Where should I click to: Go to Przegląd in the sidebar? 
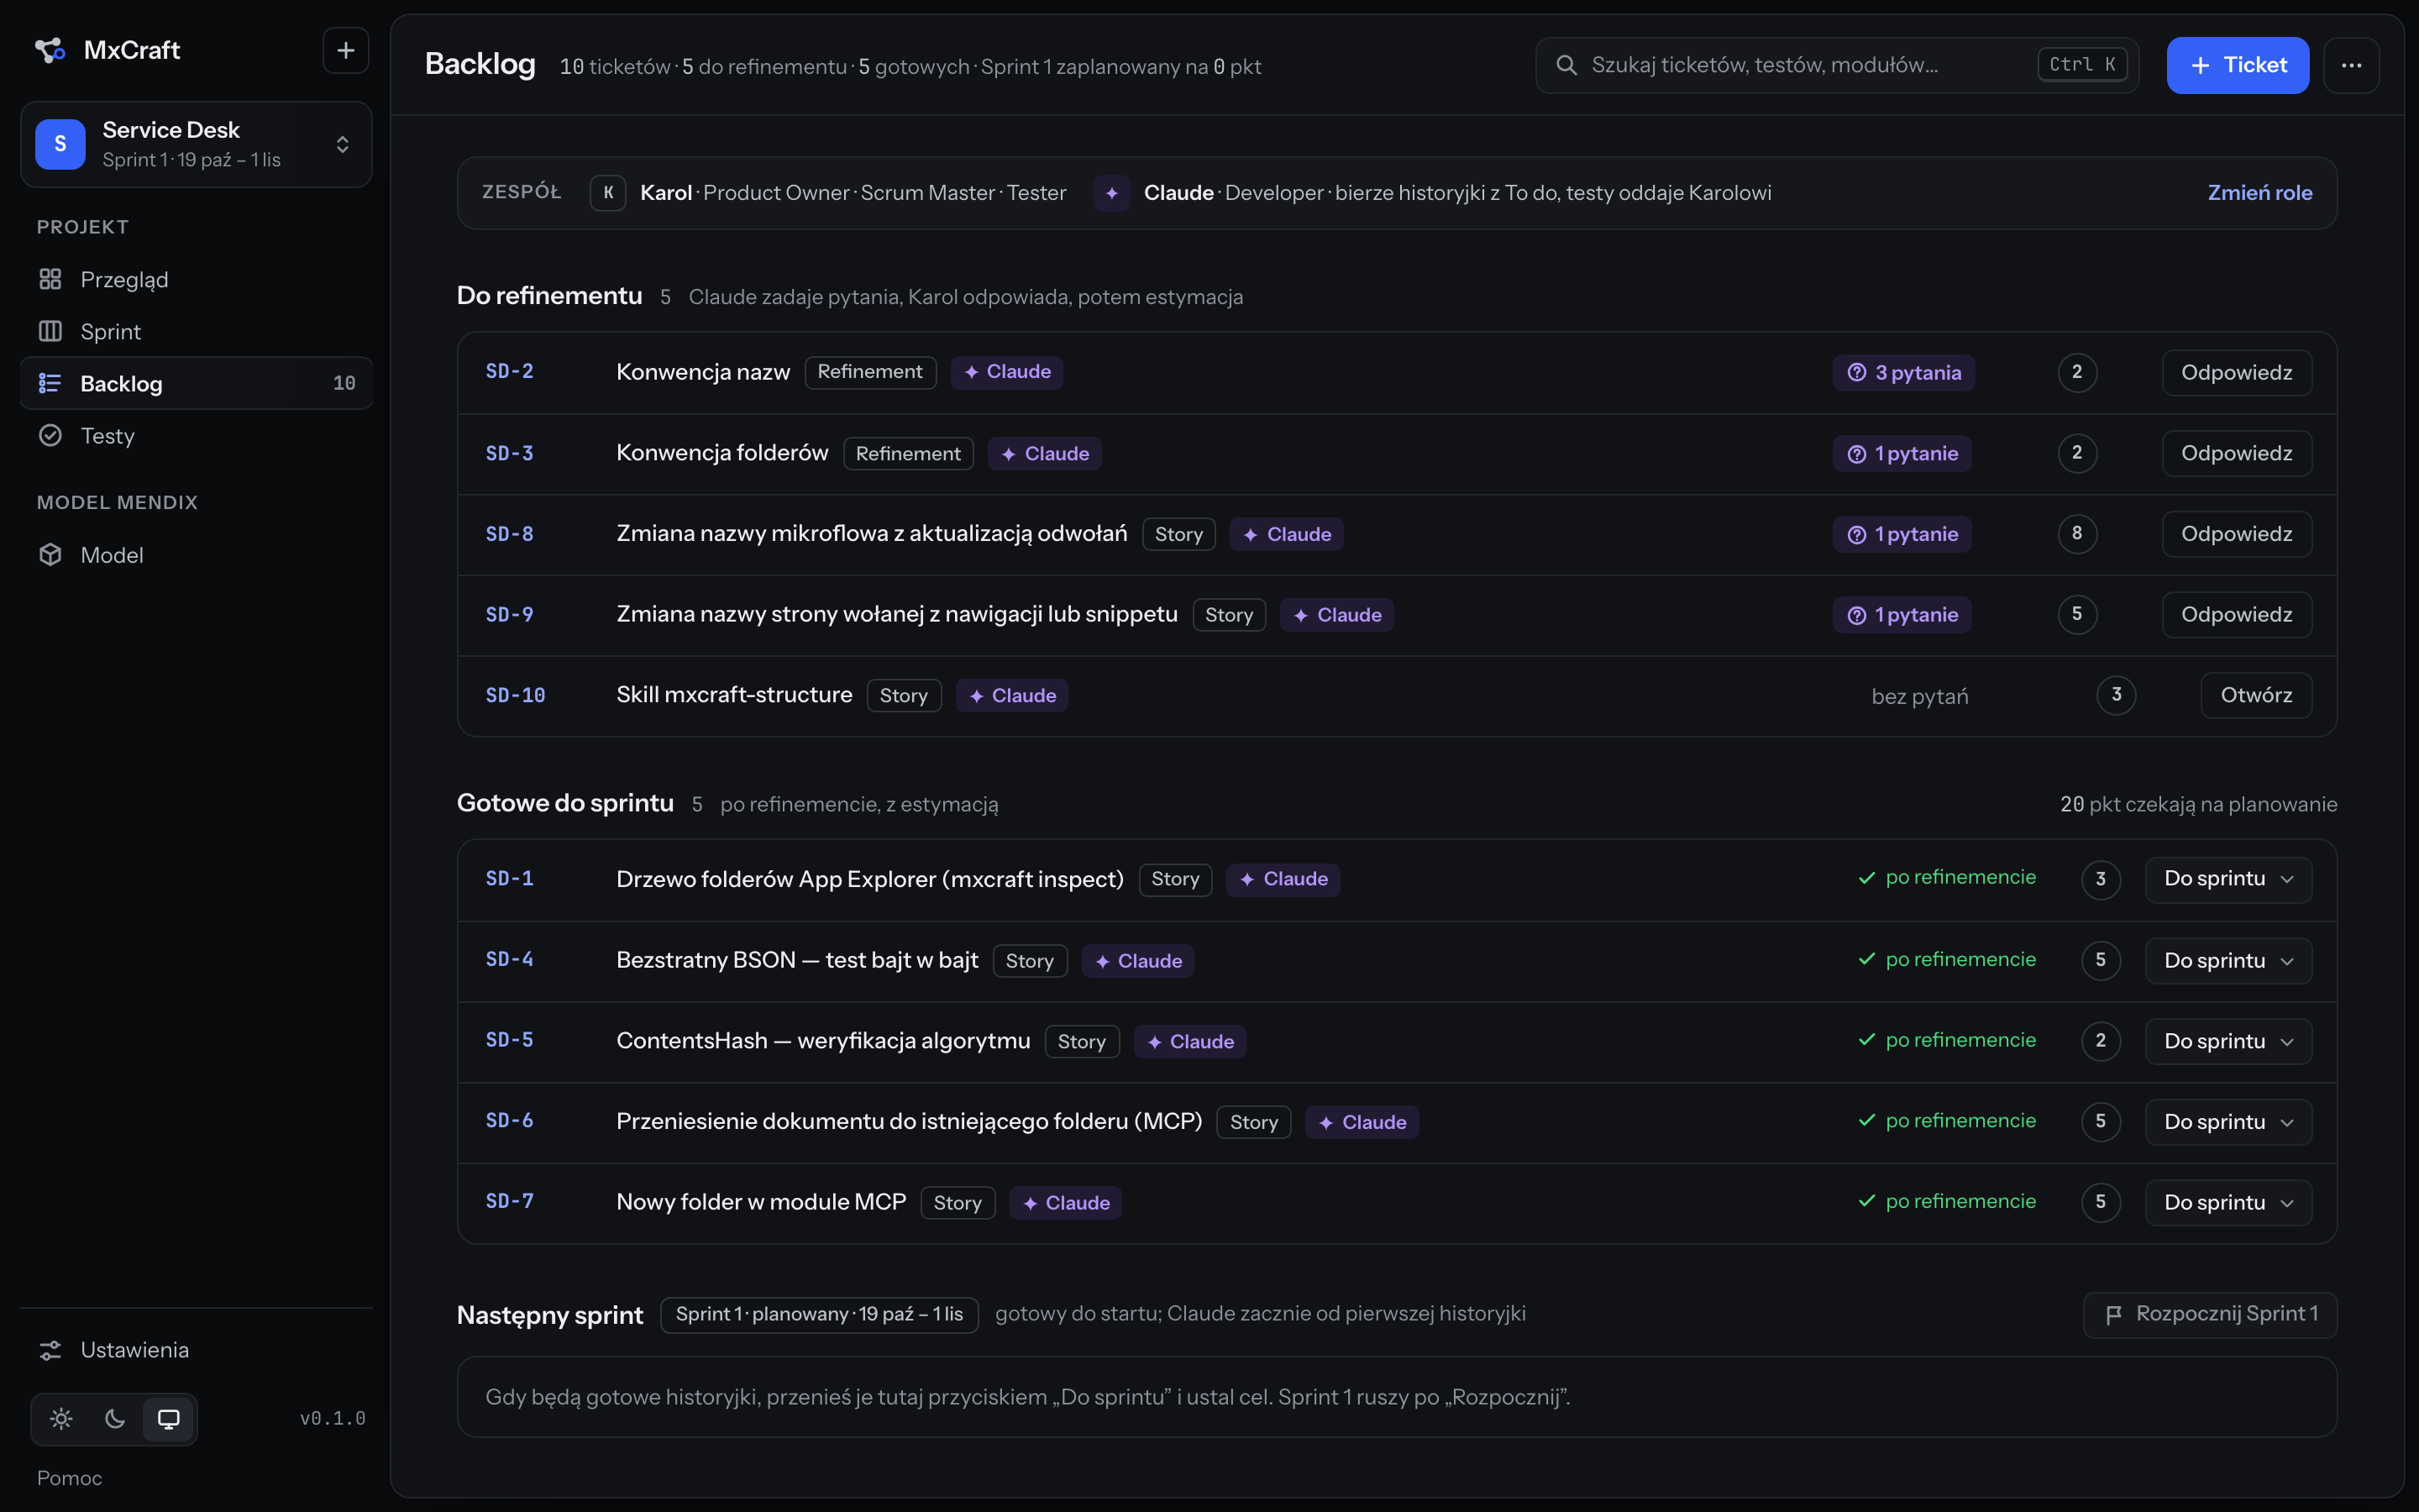pos(196,279)
